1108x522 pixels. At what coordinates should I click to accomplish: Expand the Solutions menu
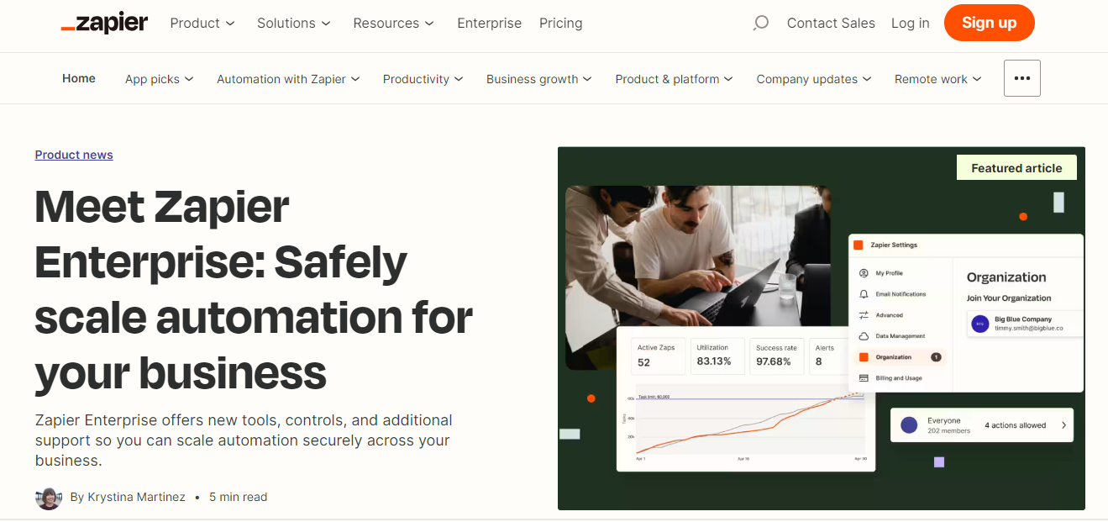coord(294,24)
